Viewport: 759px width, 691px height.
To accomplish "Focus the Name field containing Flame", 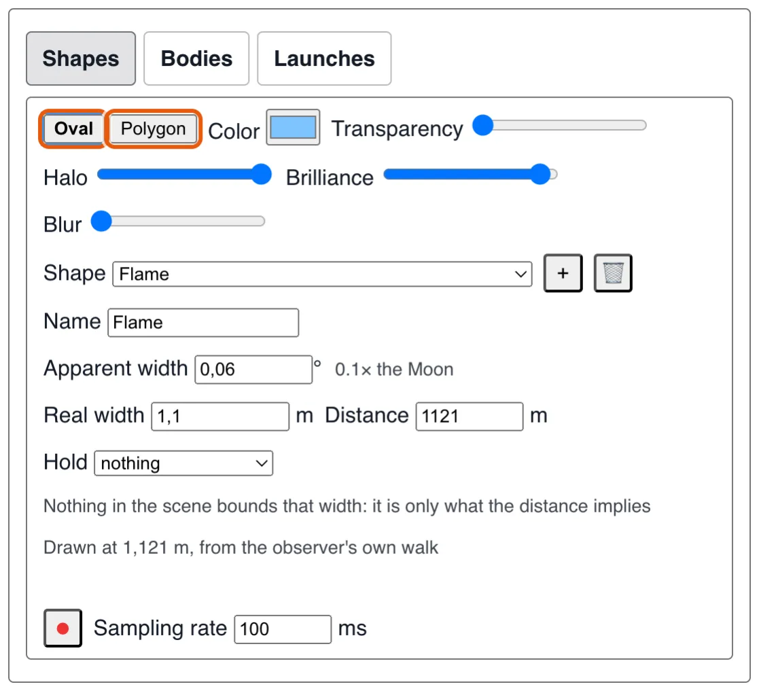I will [x=203, y=322].
